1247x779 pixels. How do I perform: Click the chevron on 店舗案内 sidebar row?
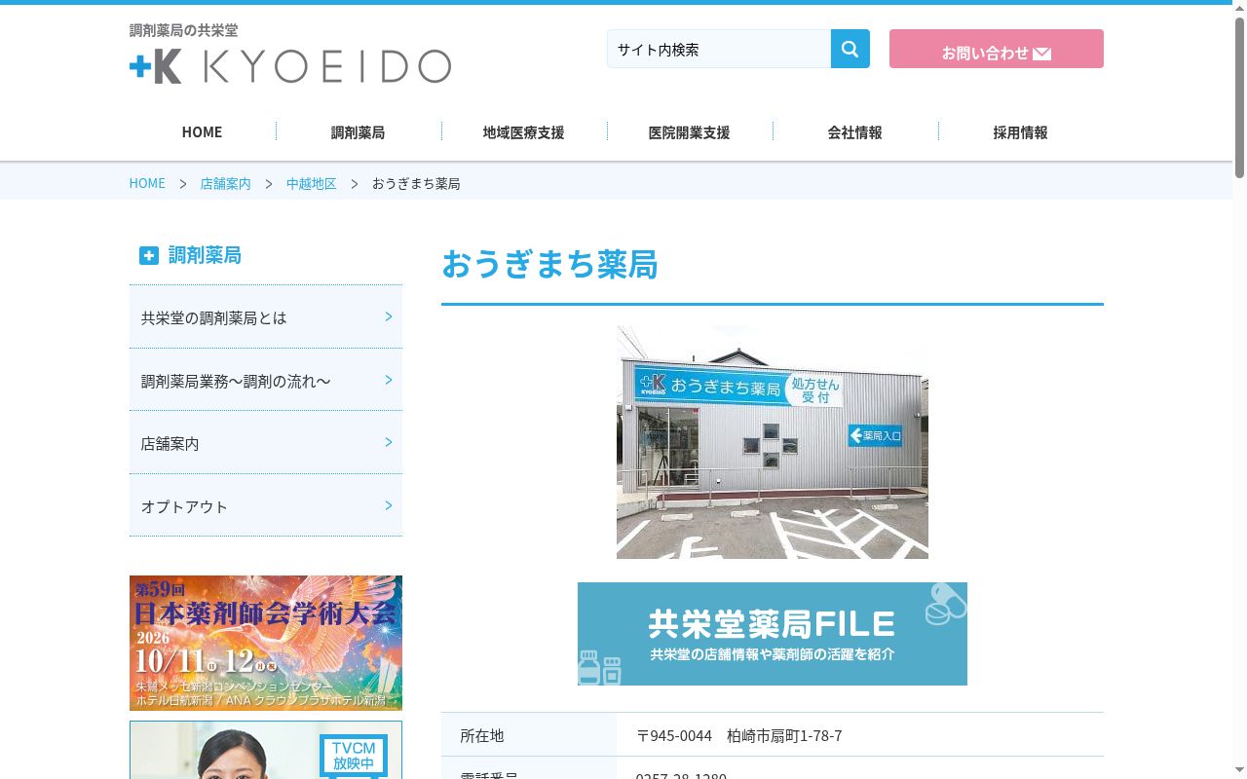pos(388,442)
